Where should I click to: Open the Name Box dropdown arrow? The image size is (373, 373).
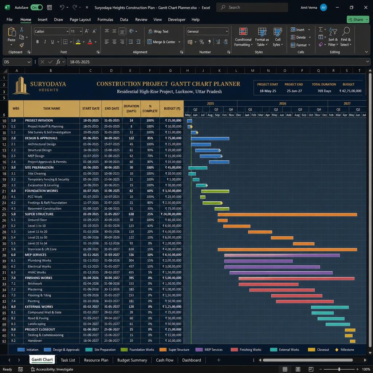(29, 62)
